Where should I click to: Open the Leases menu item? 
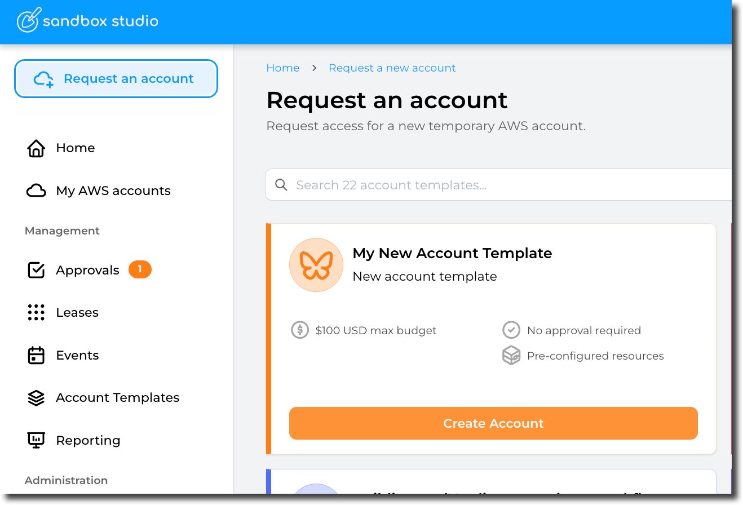click(77, 313)
